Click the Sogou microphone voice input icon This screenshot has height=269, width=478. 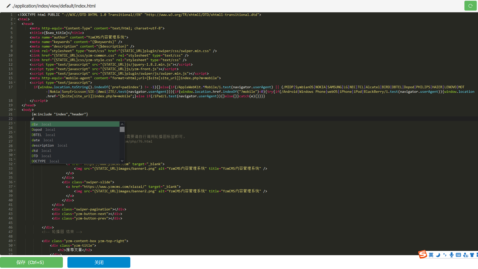(x=452, y=255)
